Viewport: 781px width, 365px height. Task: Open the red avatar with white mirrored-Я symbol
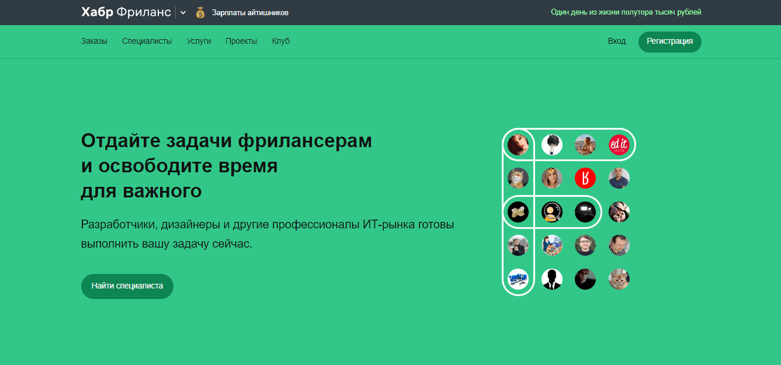585,178
